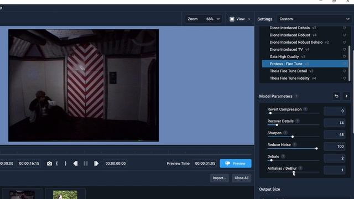Click the Antialias / DeBlur value field
The image size is (354, 199).
334,170
